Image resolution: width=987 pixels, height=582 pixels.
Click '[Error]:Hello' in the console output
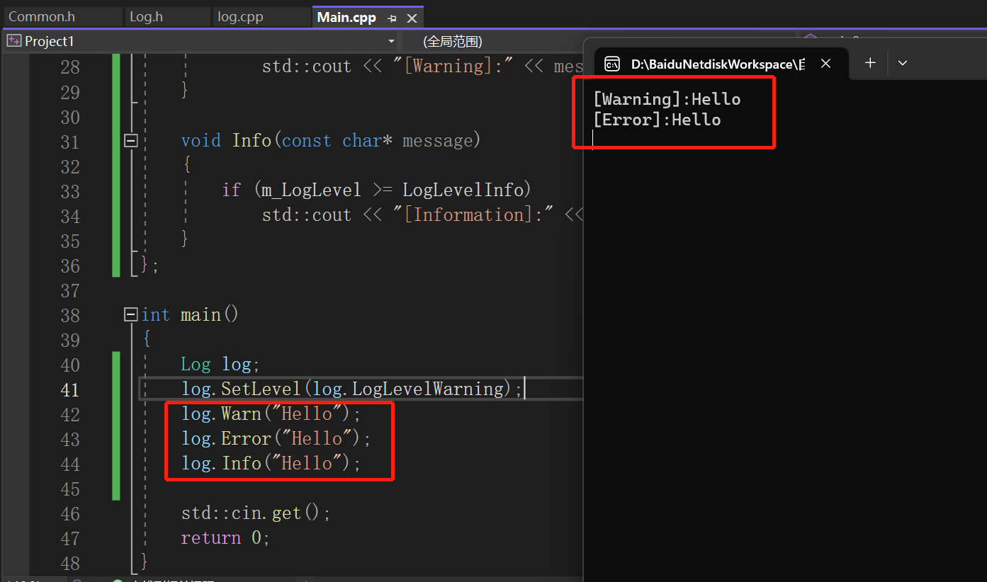pos(657,120)
